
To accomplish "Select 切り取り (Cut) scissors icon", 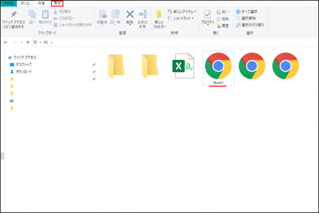I will point(55,11).
